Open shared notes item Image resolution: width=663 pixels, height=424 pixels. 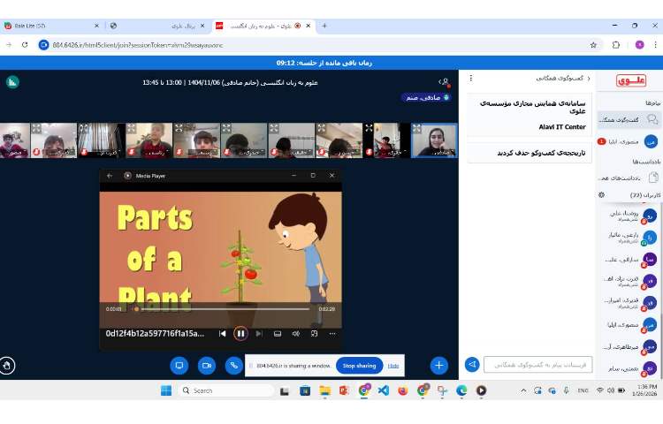pyautogui.click(x=629, y=178)
